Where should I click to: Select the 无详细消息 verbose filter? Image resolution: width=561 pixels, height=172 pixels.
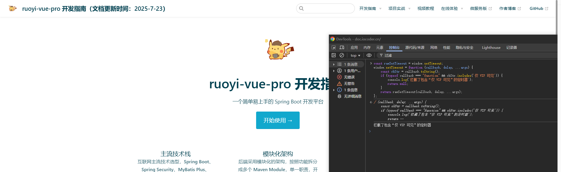[x=352, y=96]
